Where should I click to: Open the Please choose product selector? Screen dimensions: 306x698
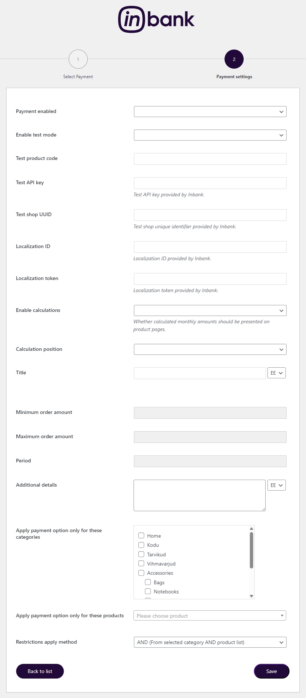pyautogui.click(x=210, y=615)
